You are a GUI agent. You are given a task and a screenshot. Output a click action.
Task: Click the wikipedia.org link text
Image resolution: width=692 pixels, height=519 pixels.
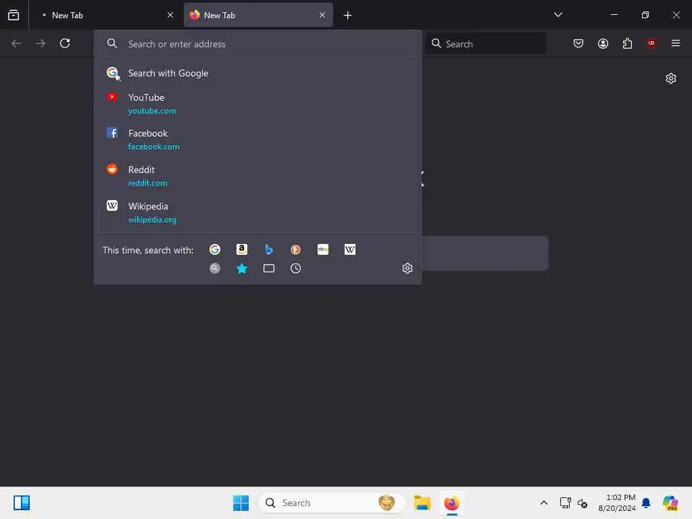(152, 220)
